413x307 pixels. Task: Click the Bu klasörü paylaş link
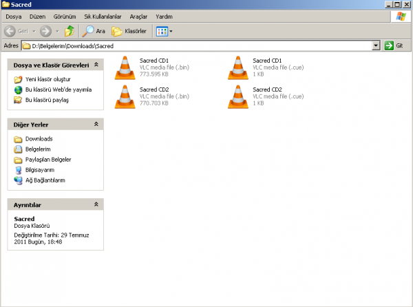pos(47,100)
